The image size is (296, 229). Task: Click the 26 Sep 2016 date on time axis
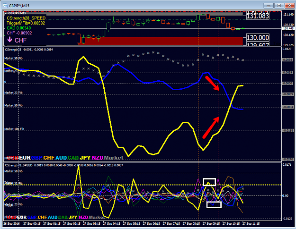tap(11, 224)
